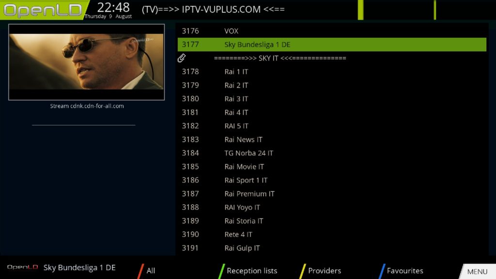Click the blue slash icon beside Favourites
This screenshot has height=279, width=496.
click(383, 270)
